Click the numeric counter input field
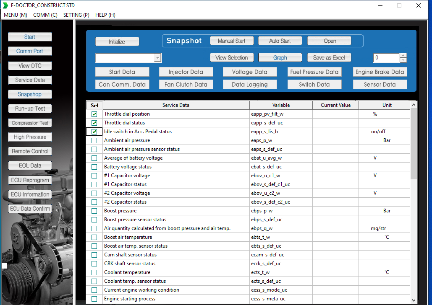Screen dimensions: 432x305 coord(386,58)
